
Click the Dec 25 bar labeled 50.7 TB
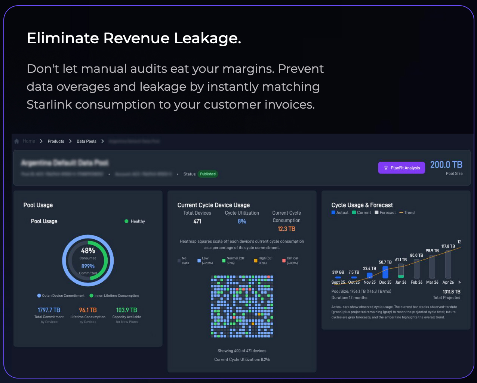[385, 273]
